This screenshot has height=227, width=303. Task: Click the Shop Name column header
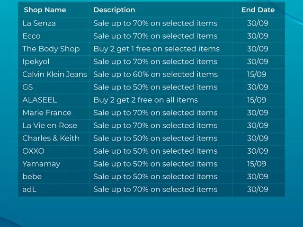[45, 10]
